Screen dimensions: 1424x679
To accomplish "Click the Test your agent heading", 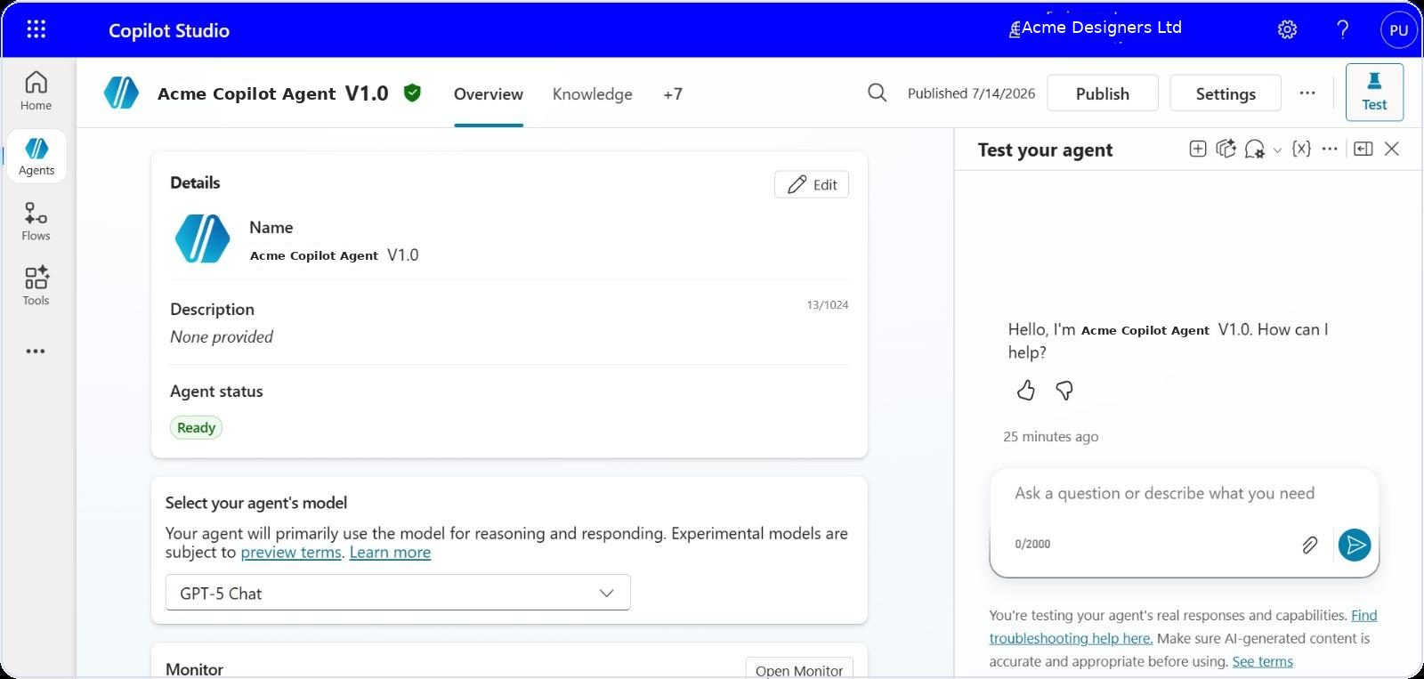I will (1045, 150).
